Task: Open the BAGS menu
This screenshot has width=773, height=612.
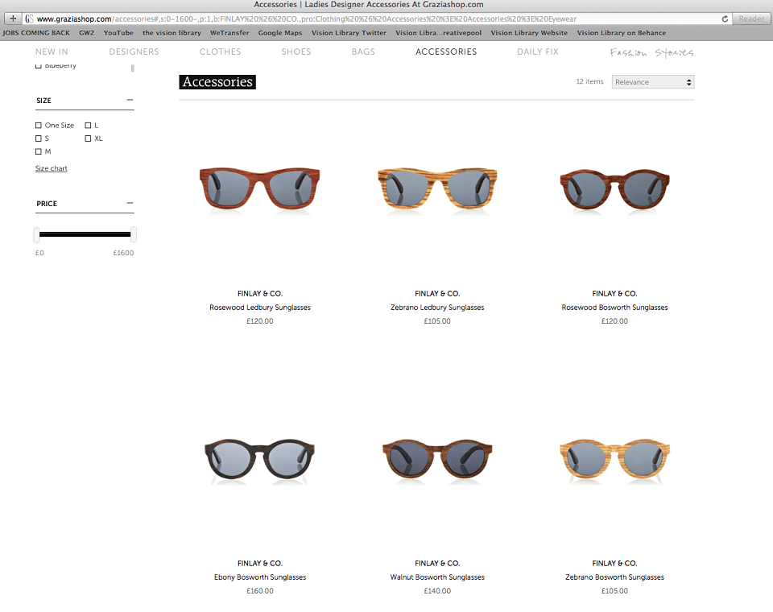Action: (x=363, y=52)
